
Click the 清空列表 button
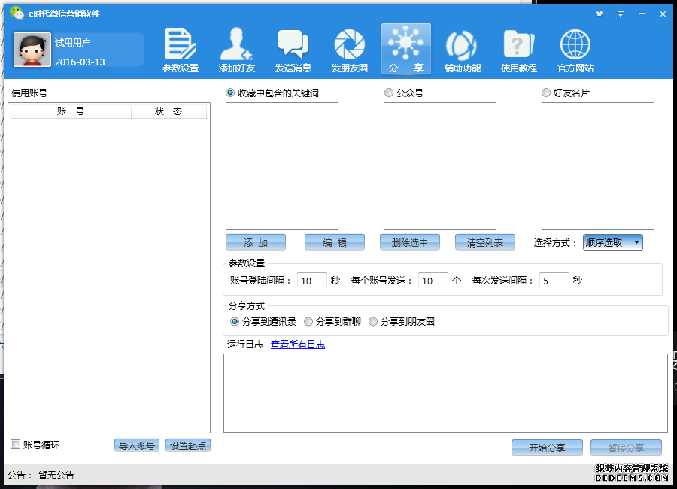click(x=485, y=242)
